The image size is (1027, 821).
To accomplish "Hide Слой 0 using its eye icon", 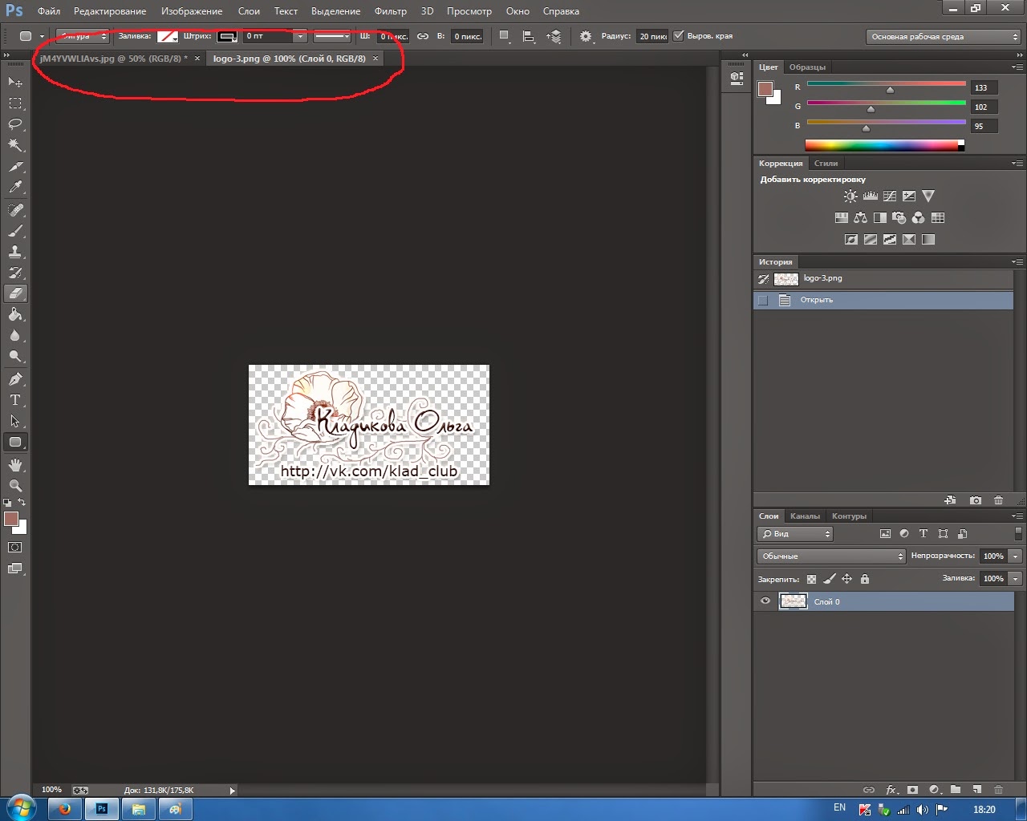I will click(x=765, y=601).
